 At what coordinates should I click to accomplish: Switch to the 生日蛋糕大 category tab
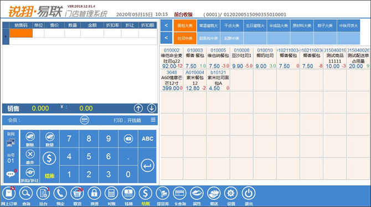coord(255,26)
